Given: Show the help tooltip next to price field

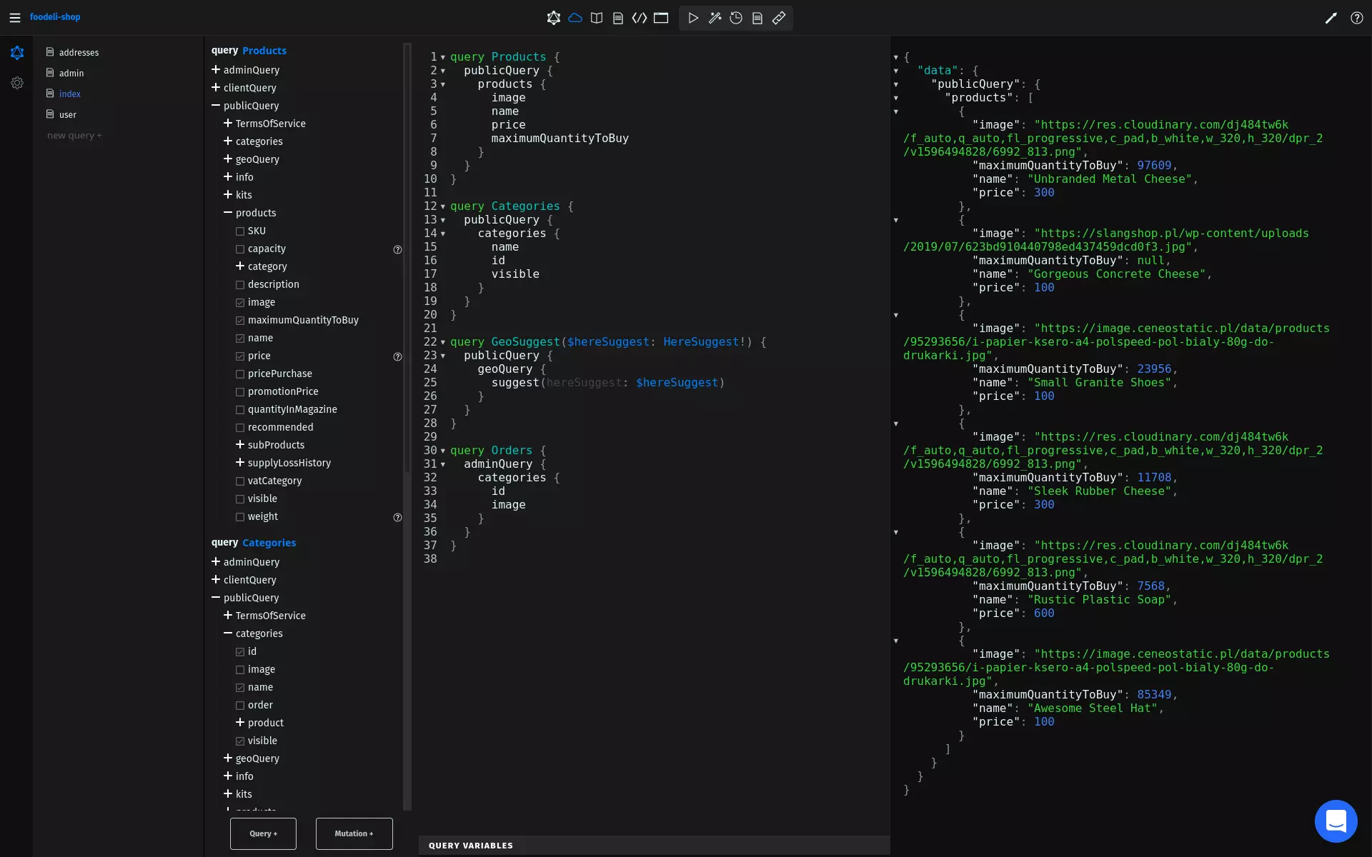Looking at the screenshot, I should [x=397, y=356].
